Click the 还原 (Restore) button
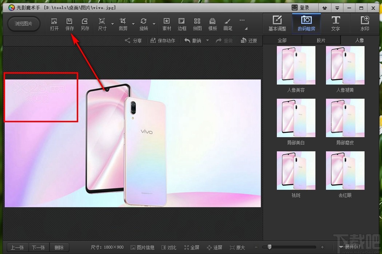This screenshot has width=382, height=254. (249, 41)
